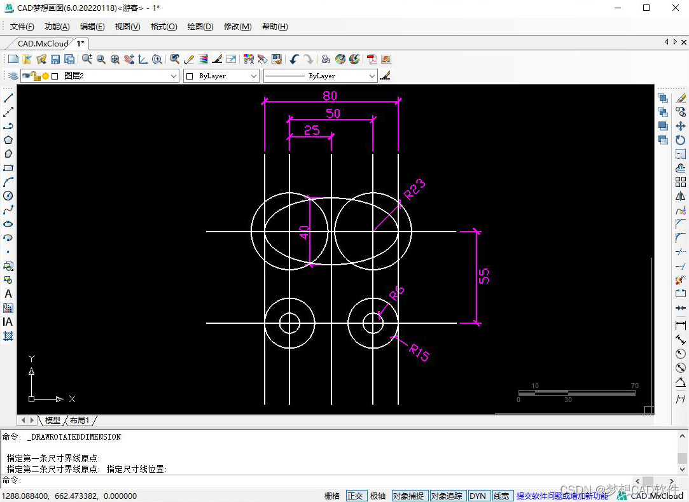Select the Line drawing tool

tap(8, 98)
